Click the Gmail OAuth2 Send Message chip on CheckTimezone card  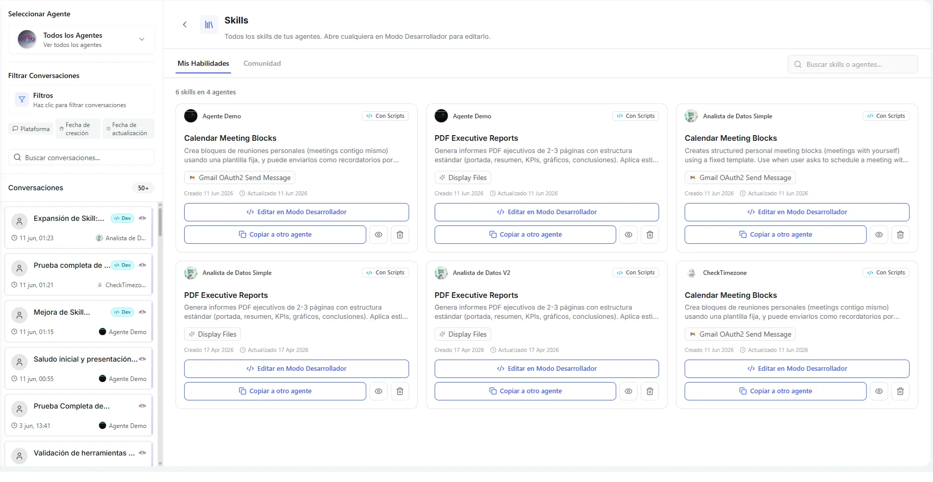[740, 334]
